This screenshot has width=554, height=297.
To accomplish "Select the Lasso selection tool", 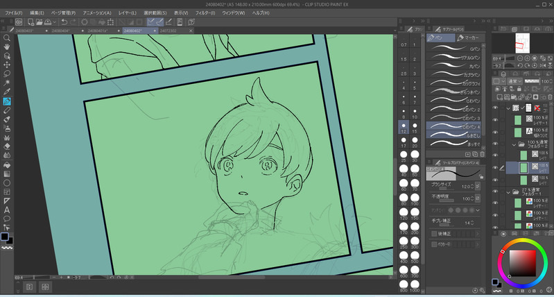I will [6, 74].
